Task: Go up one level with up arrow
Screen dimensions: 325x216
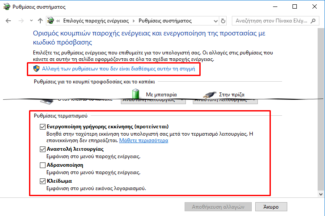Action: click(40, 21)
